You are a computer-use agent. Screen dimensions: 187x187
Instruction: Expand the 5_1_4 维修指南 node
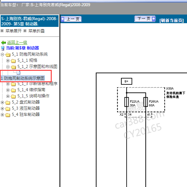click(8, 90)
